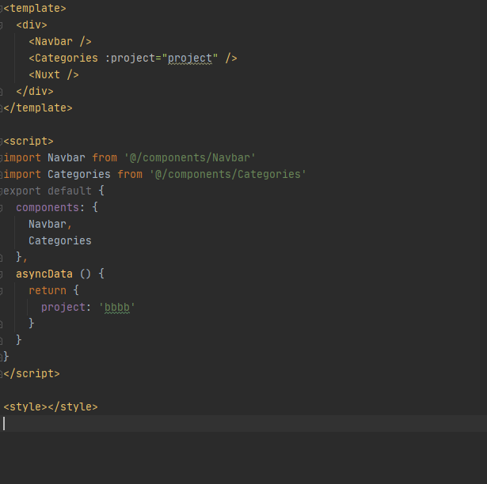487x484 pixels.
Task: Select the components property key
Action: [48, 207]
